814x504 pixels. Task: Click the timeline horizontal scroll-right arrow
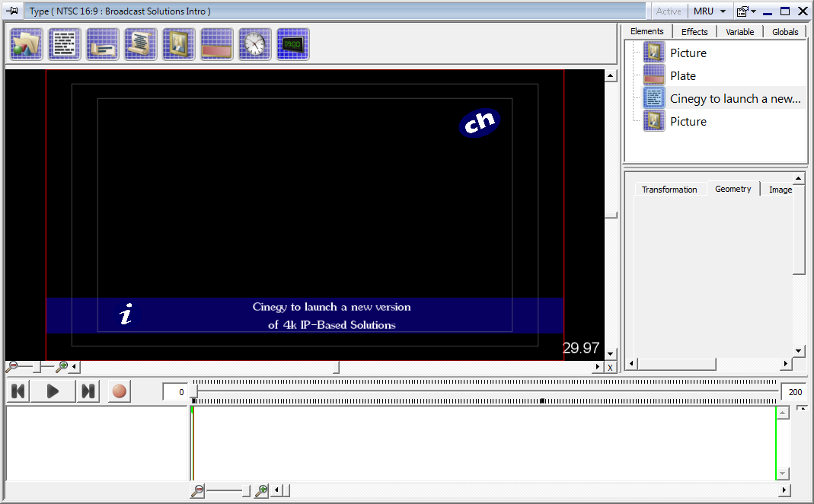point(784,490)
